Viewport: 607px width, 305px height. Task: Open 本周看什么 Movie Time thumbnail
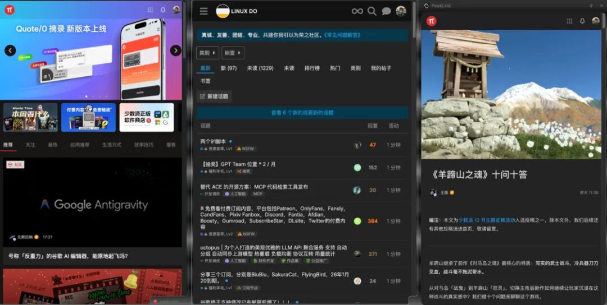[30, 117]
